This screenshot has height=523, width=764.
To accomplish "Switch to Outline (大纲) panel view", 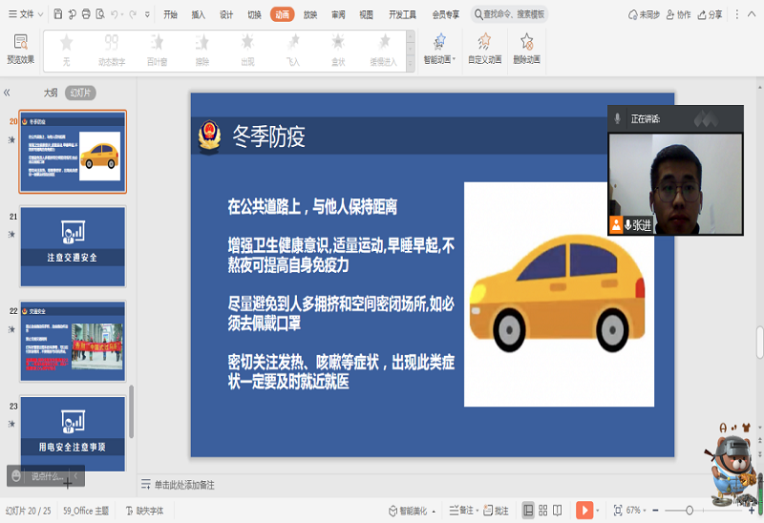I will (51, 93).
